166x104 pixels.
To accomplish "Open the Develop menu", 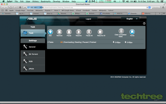I will [x=56, y=1].
